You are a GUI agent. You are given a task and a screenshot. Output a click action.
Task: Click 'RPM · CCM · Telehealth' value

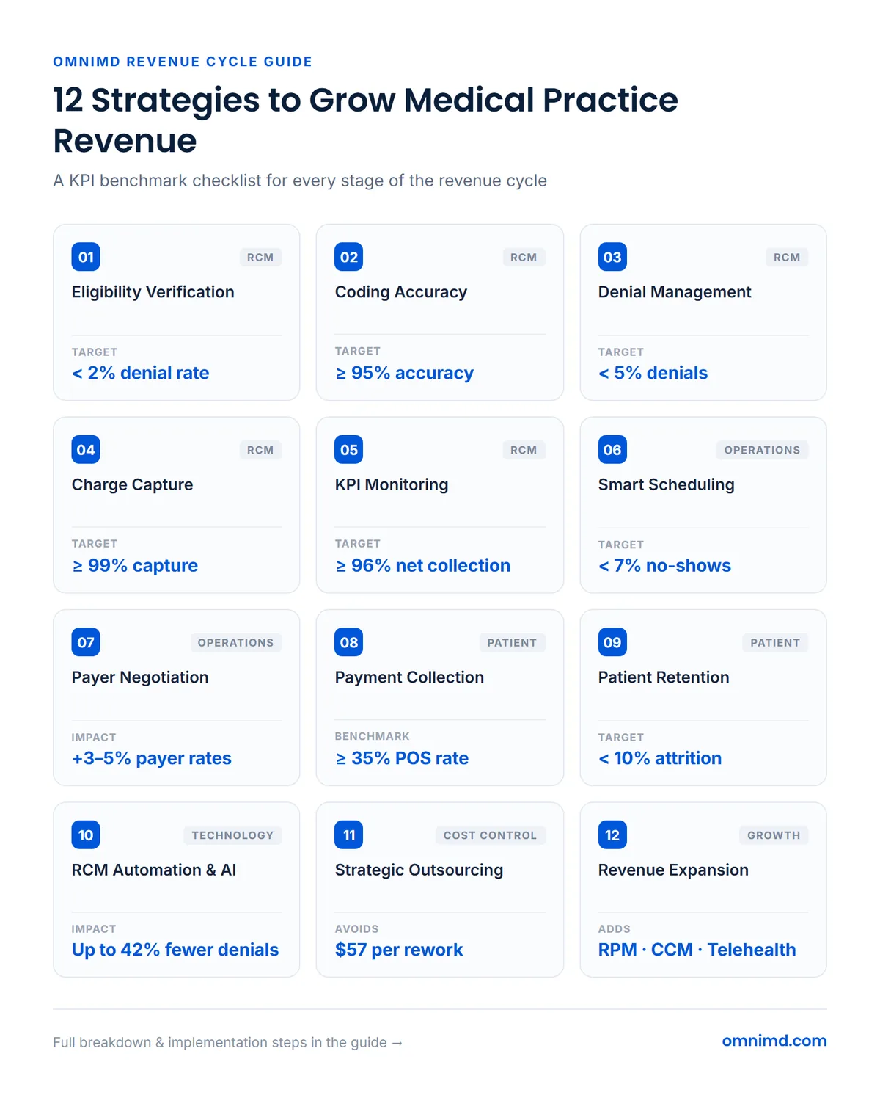[x=697, y=950]
